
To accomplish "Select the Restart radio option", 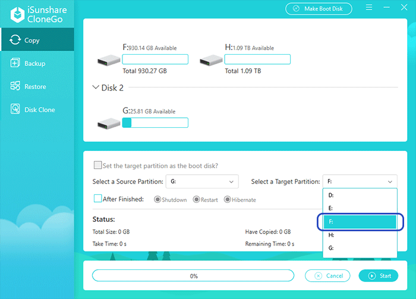I will pos(196,199).
